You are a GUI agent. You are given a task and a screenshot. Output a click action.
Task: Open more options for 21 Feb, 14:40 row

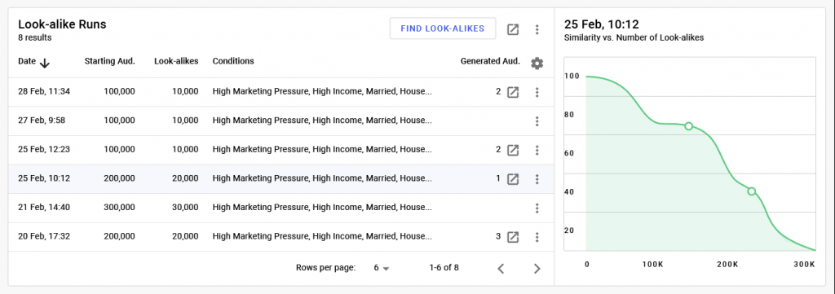(537, 208)
